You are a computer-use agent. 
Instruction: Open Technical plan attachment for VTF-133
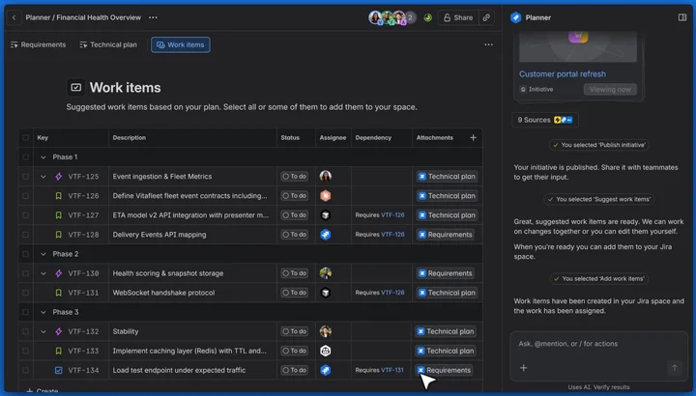[x=446, y=351]
